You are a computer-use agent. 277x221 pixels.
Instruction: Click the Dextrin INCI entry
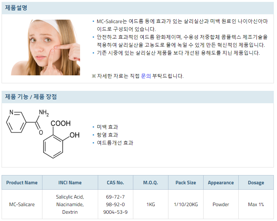(x=70, y=212)
